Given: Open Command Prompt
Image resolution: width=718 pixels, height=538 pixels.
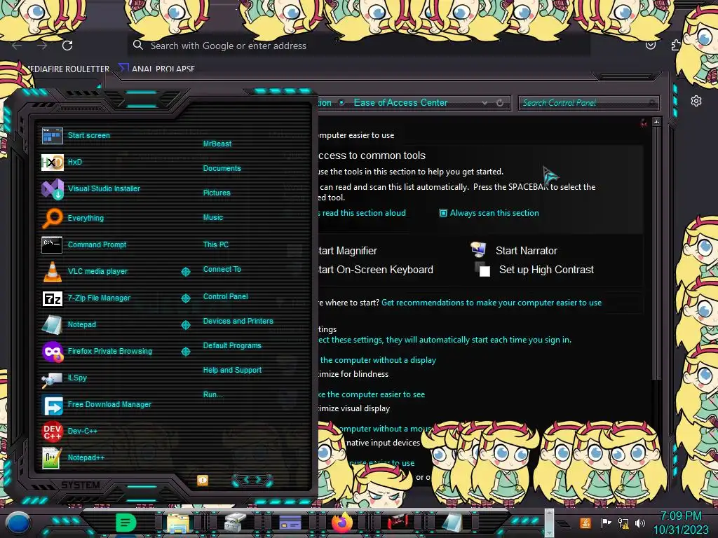Looking at the screenshot, I should pyautogui.click(x=84, y=244).
